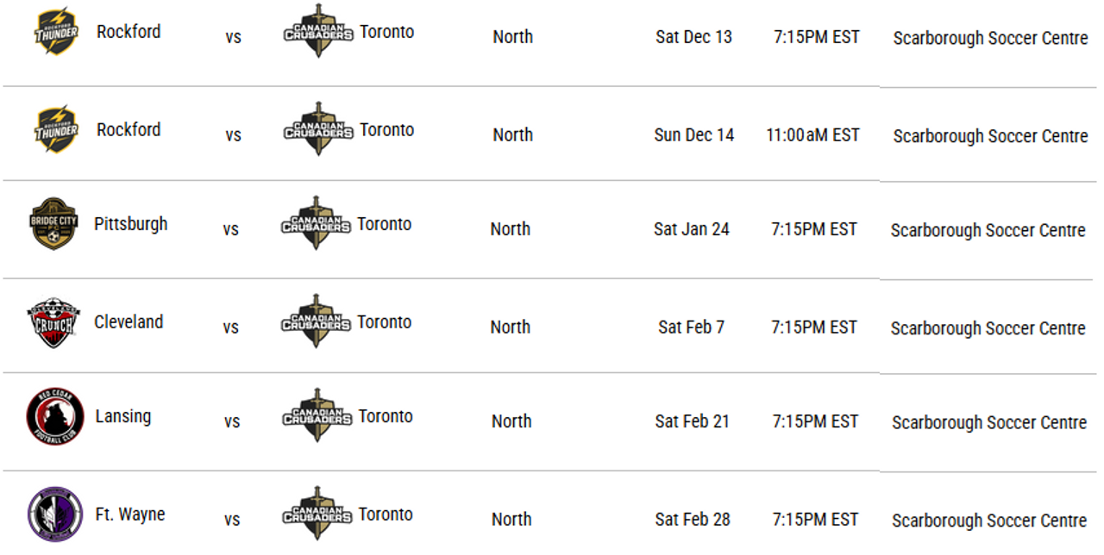This screenshot has width=1104, height=555.
Task: Open the Bridge City Pittsburgh team logo
Action: tap(53, 224)
